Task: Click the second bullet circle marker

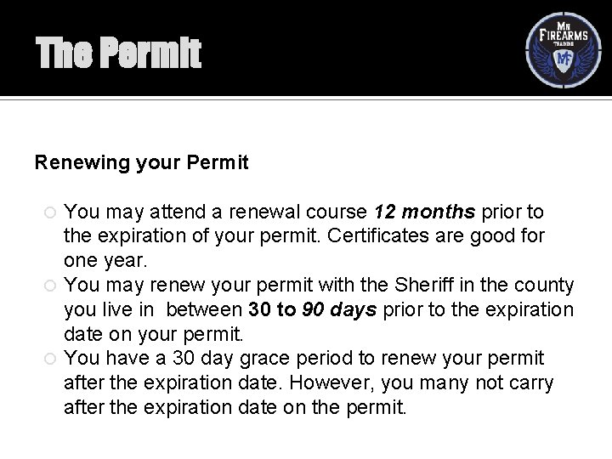Action: coord(50,286)
